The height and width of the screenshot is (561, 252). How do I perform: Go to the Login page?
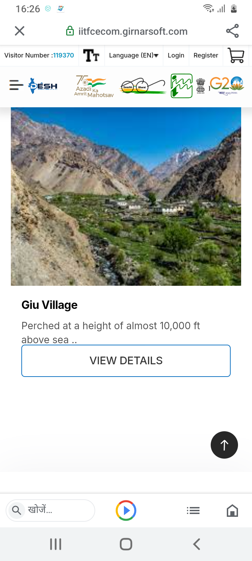[176, 55]
